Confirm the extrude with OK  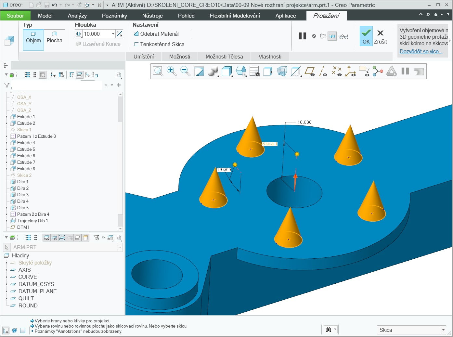click(366, 36)
